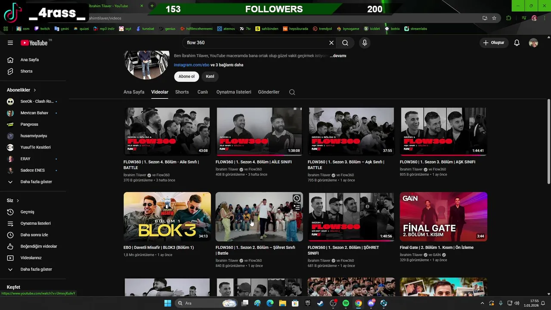Open the hepsiburada bookmark
This screenshot has width=551, height=310.
tap(295, 29)
